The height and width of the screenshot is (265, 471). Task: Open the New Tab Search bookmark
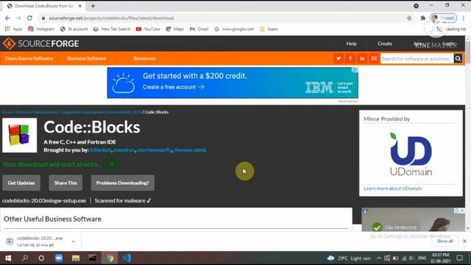point(112,29)
